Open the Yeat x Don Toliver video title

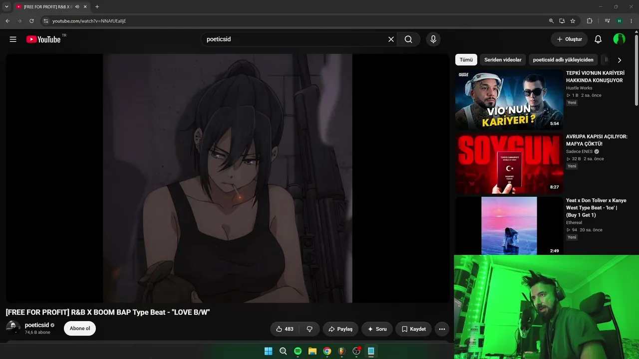coord(596,208)
